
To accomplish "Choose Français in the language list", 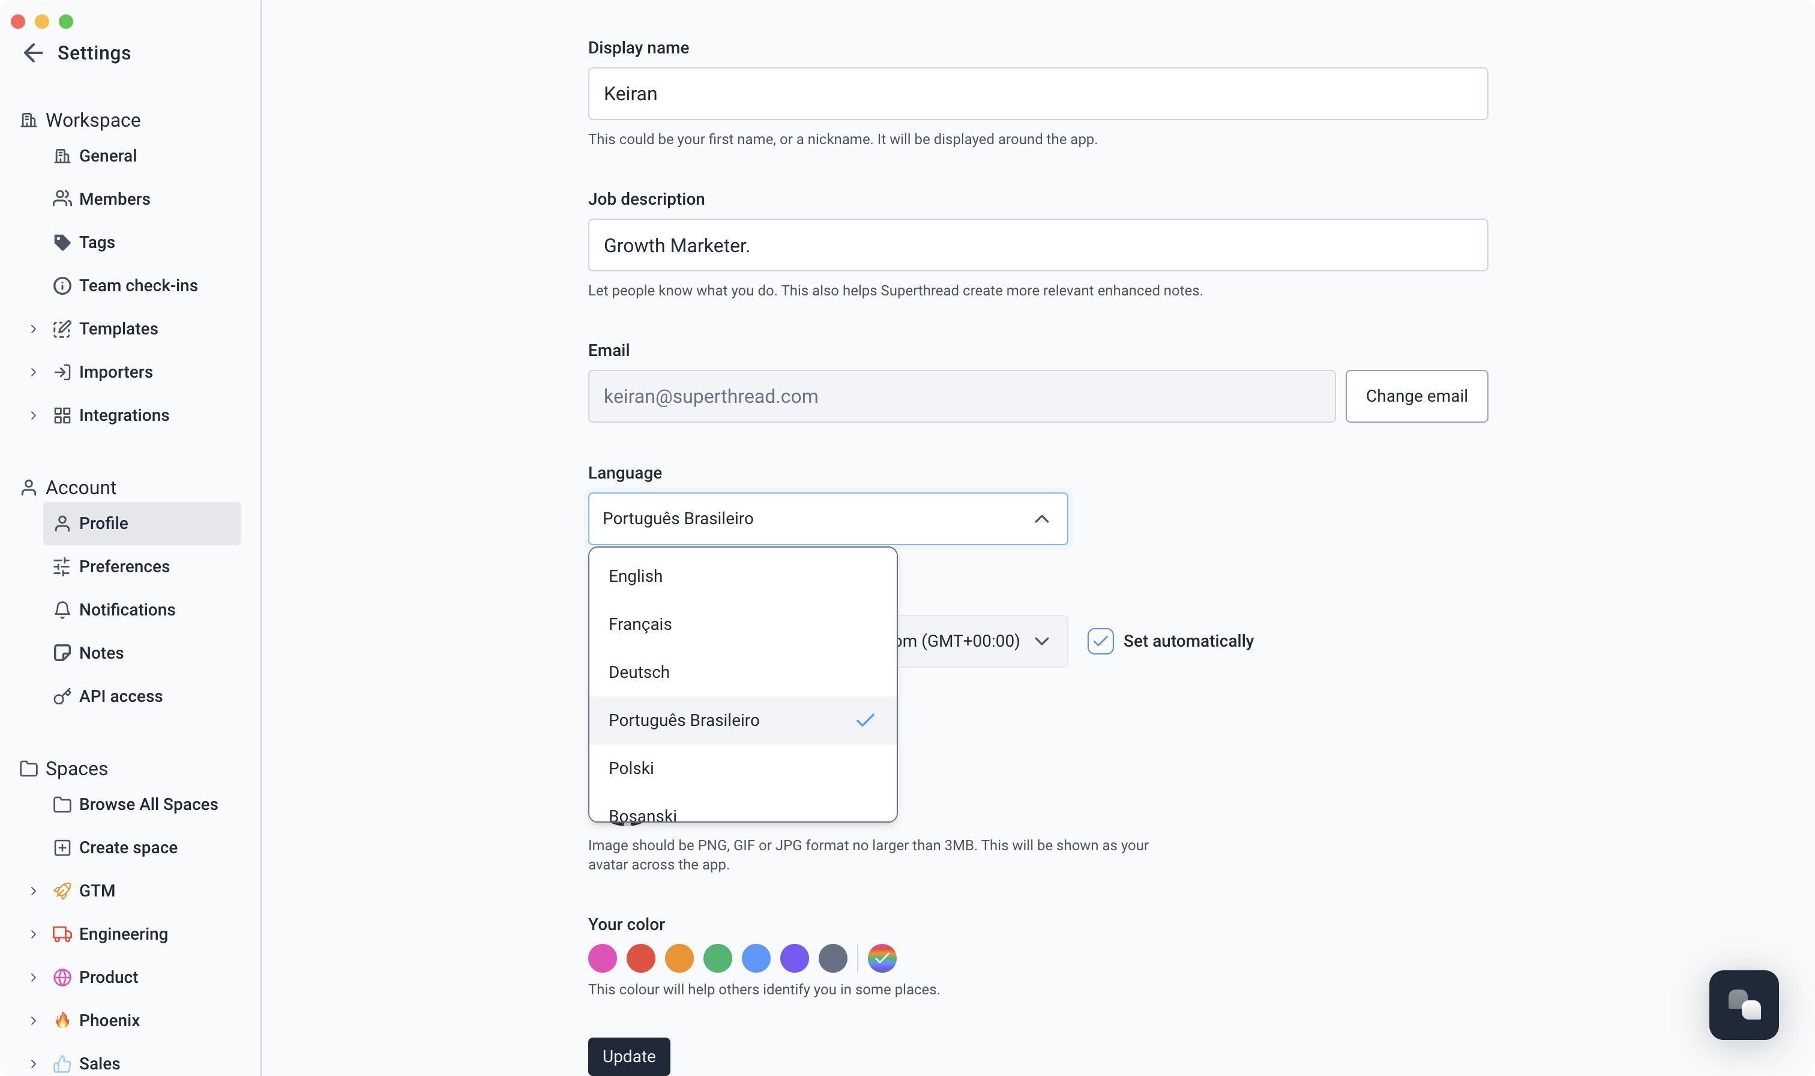I will [640, 624].
